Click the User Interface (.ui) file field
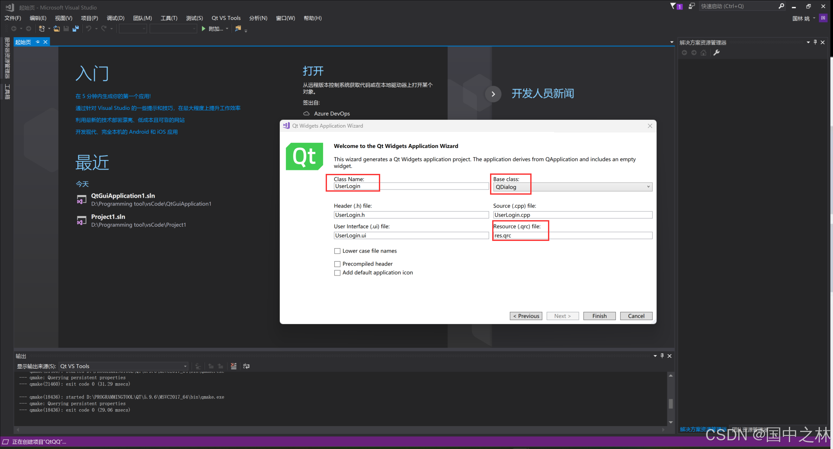Image resolution: width=833 pixels, height=449 pixels. pyautogui.click(x=411, y=236)
